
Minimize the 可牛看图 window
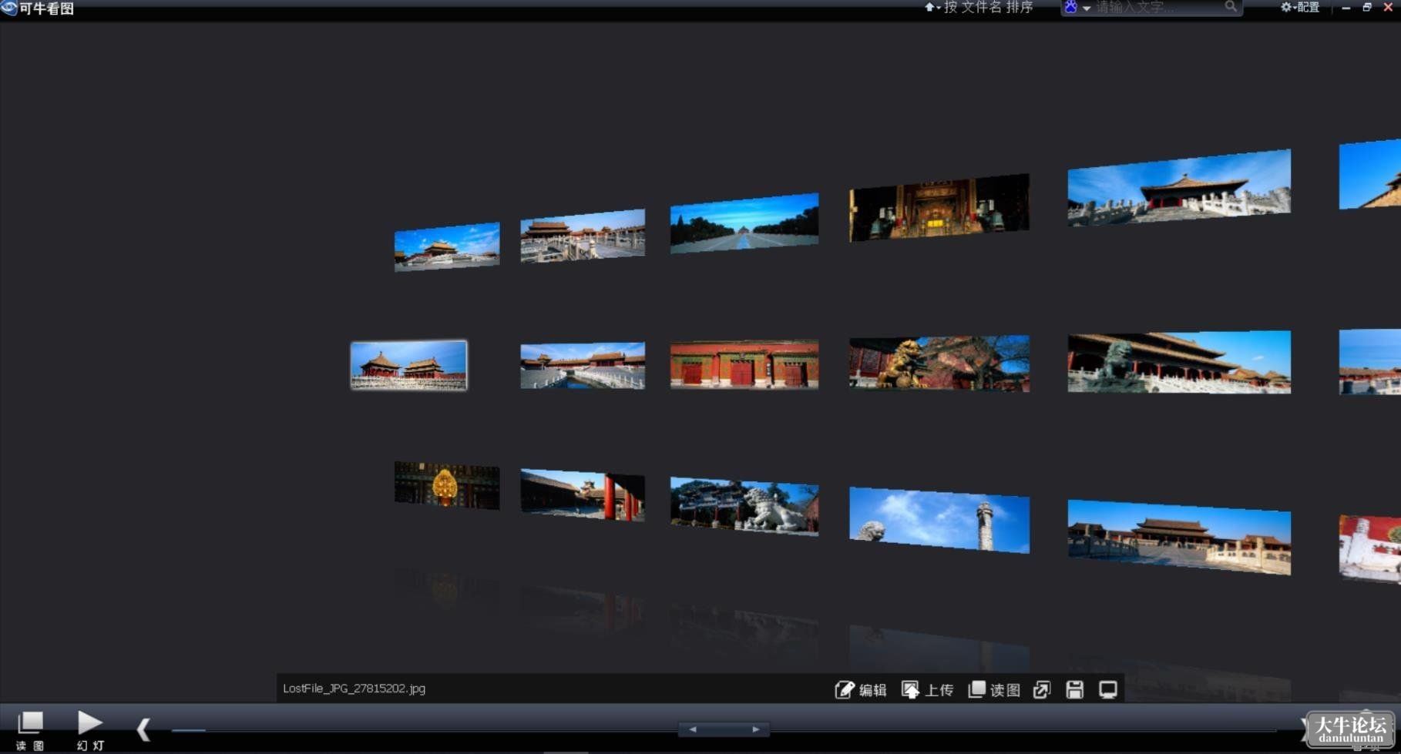click(x=1346, y=8)
